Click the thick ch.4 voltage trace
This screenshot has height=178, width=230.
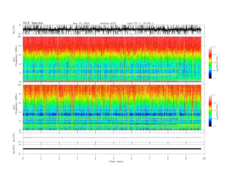[x=112, y=149]
